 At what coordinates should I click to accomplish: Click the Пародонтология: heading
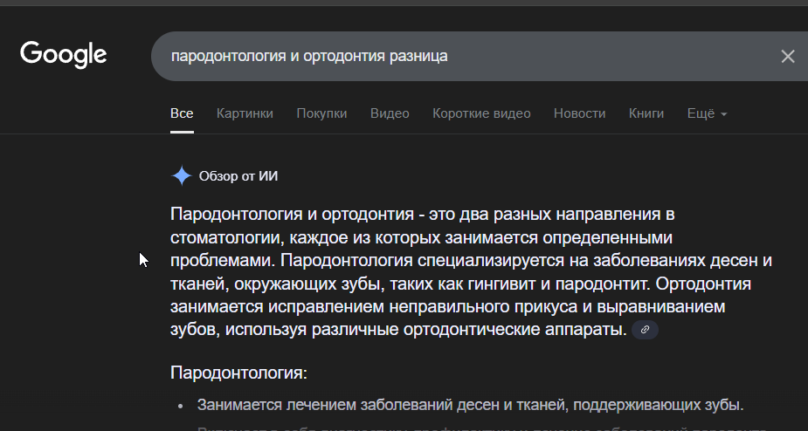(x=238, y=373)
